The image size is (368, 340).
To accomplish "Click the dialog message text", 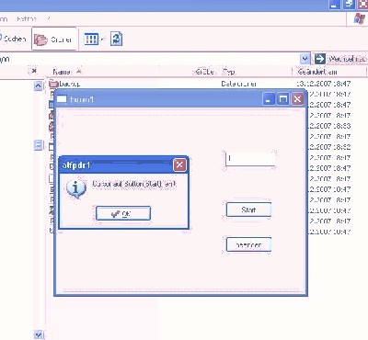I will 134,184.
